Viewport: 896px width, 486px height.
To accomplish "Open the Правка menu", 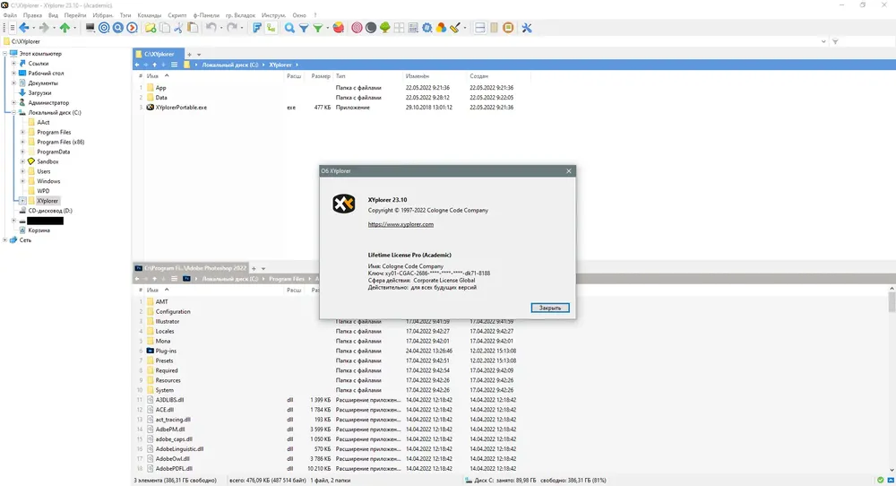I will point(32,15).
